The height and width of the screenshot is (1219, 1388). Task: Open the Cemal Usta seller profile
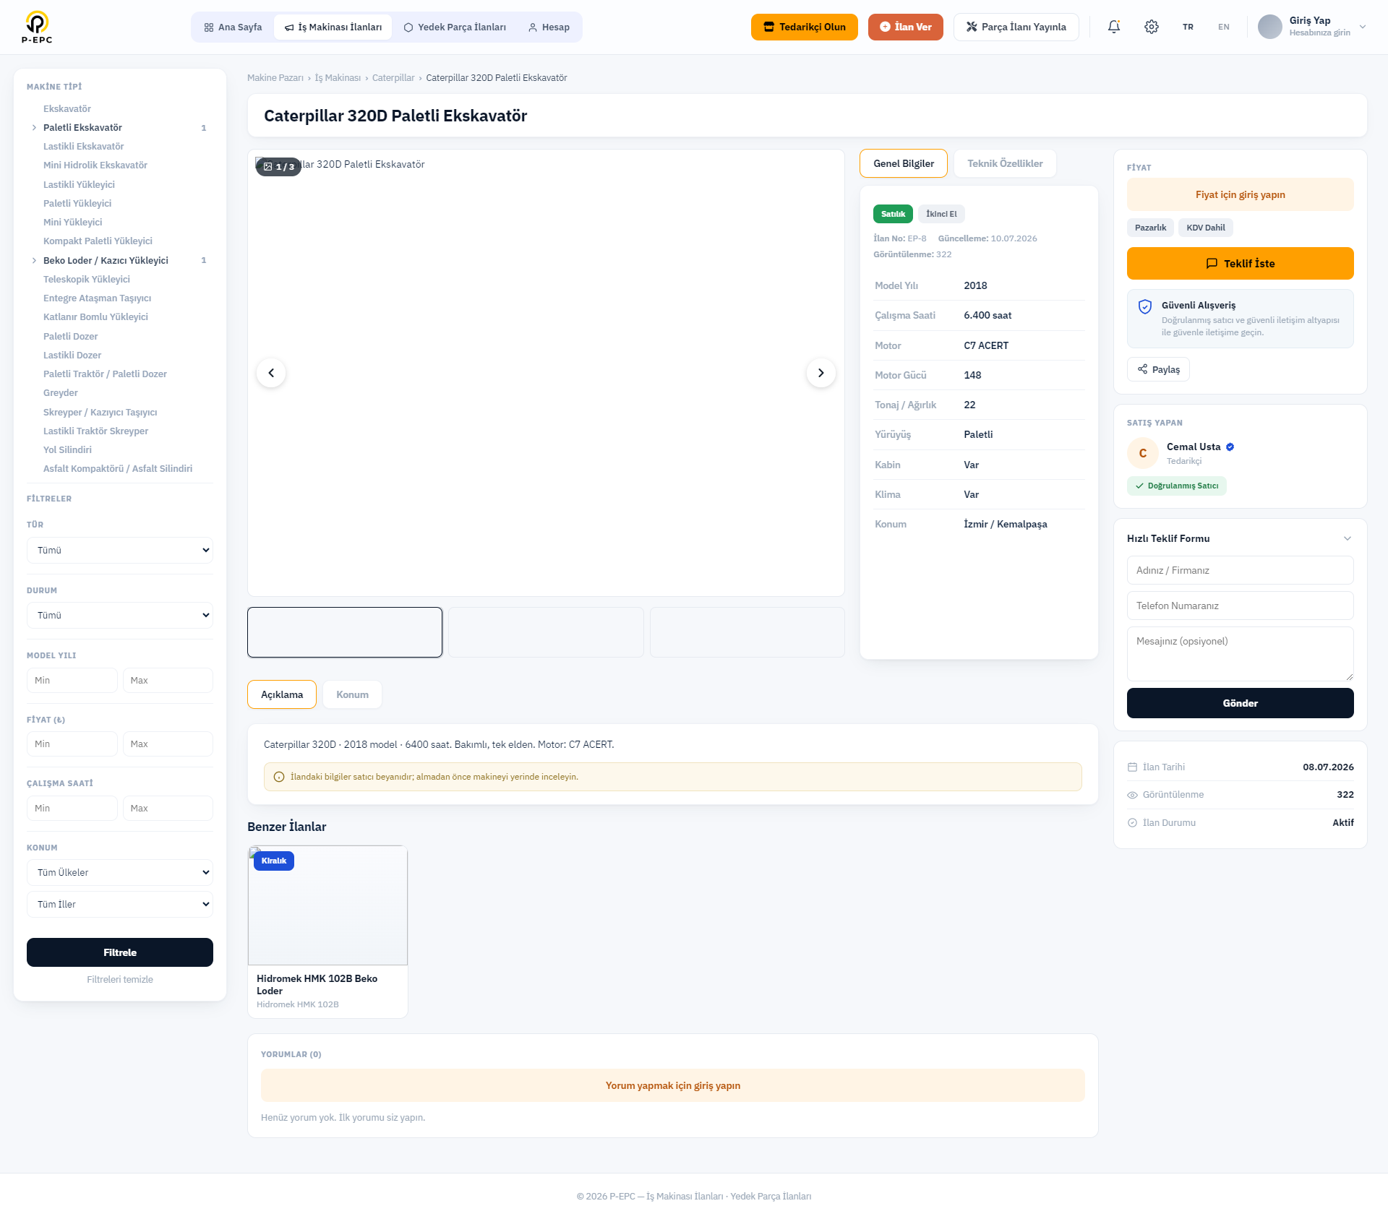[x=1194, y=447]
